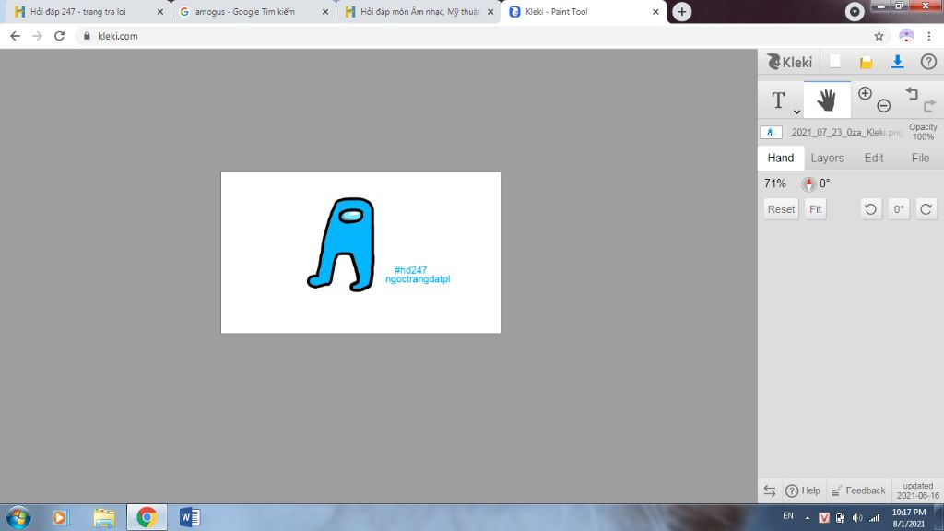Image resolution: width=944 pixels, height=531 pixels.
Task: Click the kleki.com address bar
Action: [x=481, y=36]
